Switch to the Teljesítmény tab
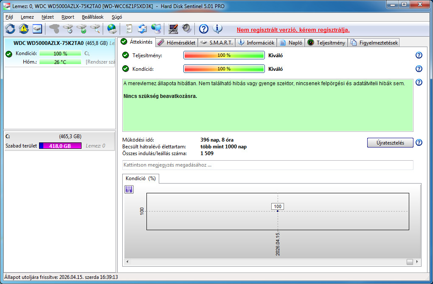The height and width of the screenshot is (284, 433). pyautogui.click(x=326, y=43)
